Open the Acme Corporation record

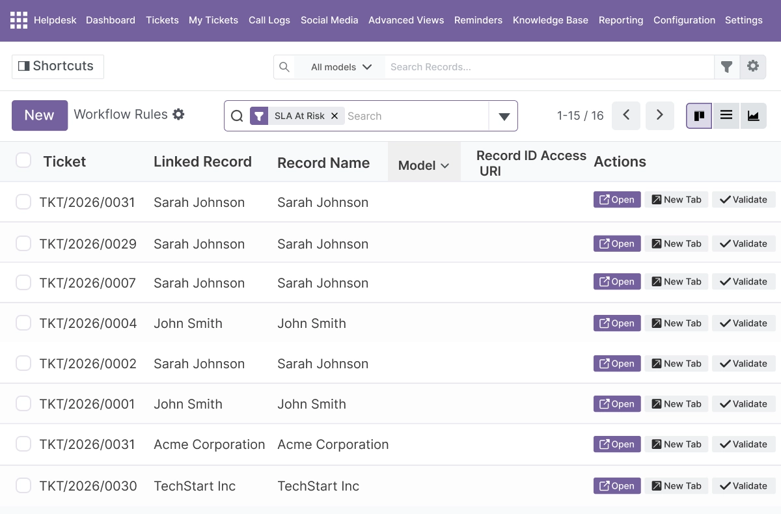617,444
